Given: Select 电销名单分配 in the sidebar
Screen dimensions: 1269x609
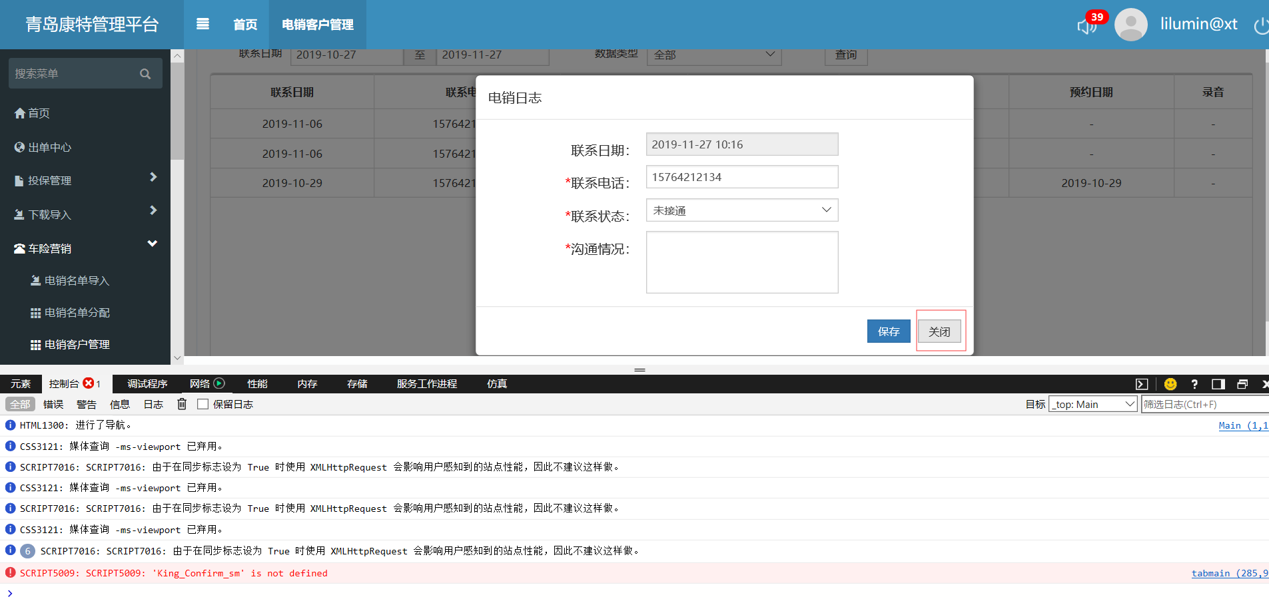Looking at the screenshot, I should pos(77,313).
